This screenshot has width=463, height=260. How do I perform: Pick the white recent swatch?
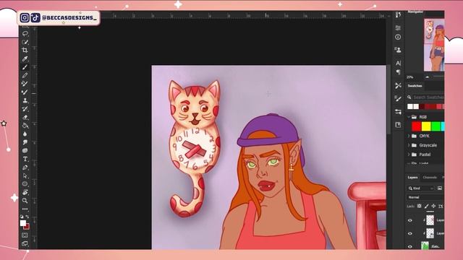(410, 106)
